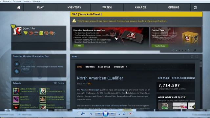Select the first store carousel dot

coord(176,50)
